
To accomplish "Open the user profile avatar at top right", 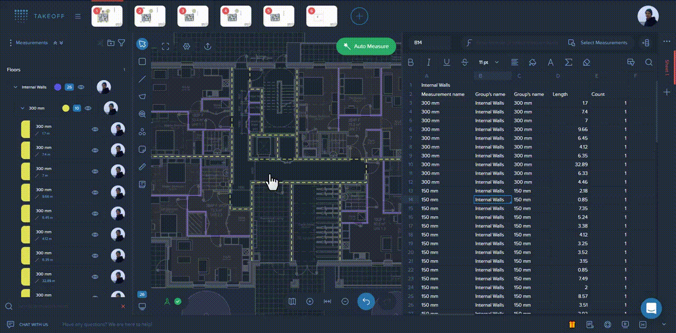I will coord(648,16).
